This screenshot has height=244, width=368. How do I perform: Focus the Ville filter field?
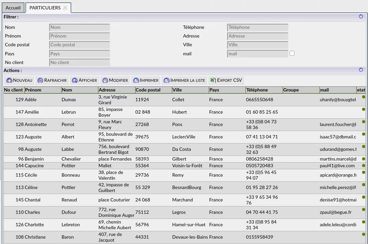click(258, 45)
